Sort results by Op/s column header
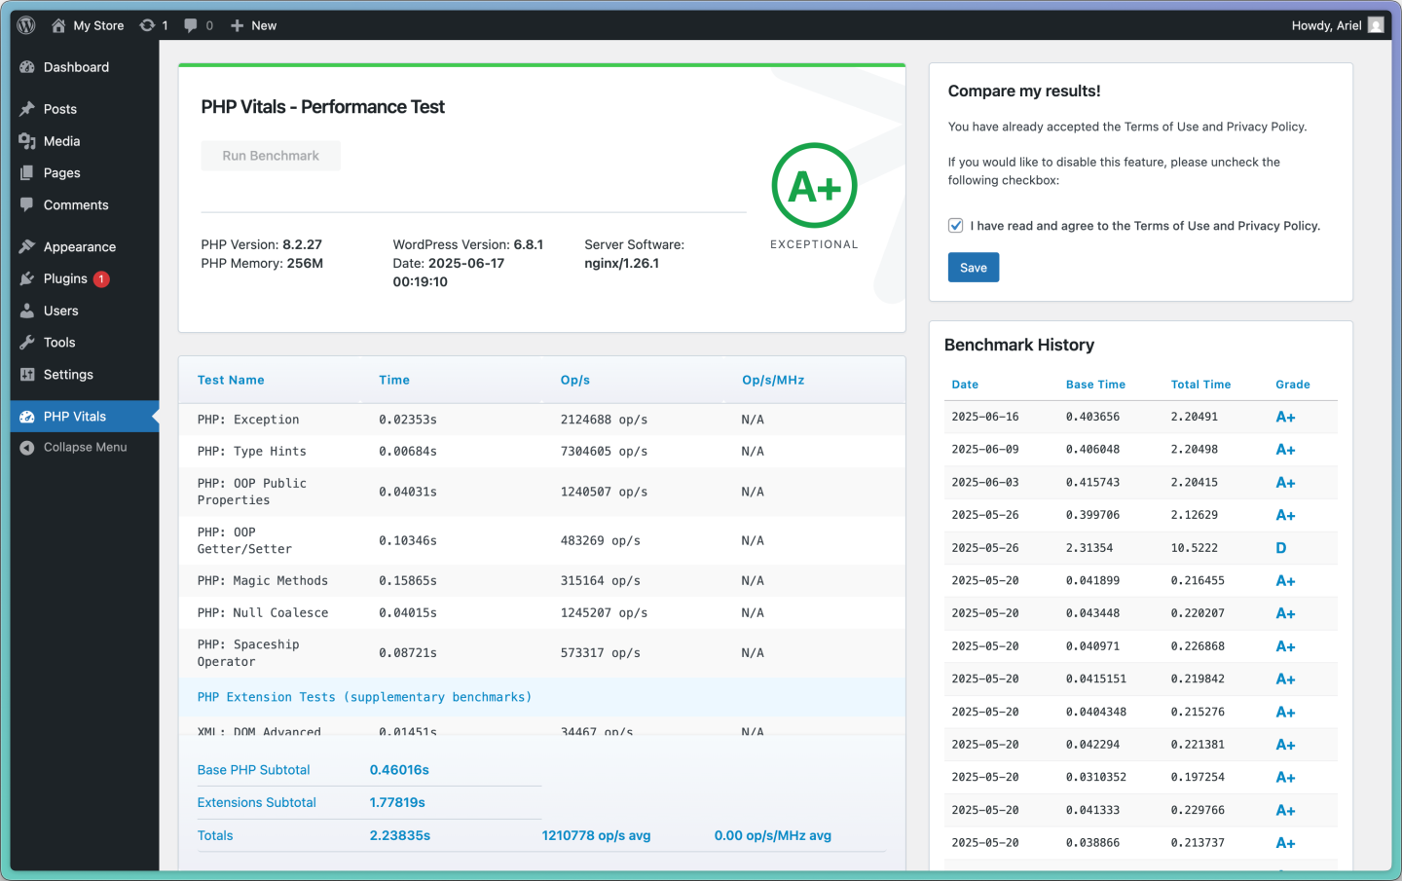Image resolution: width=1402 pixels, height=881 pixels. point(574,381)
